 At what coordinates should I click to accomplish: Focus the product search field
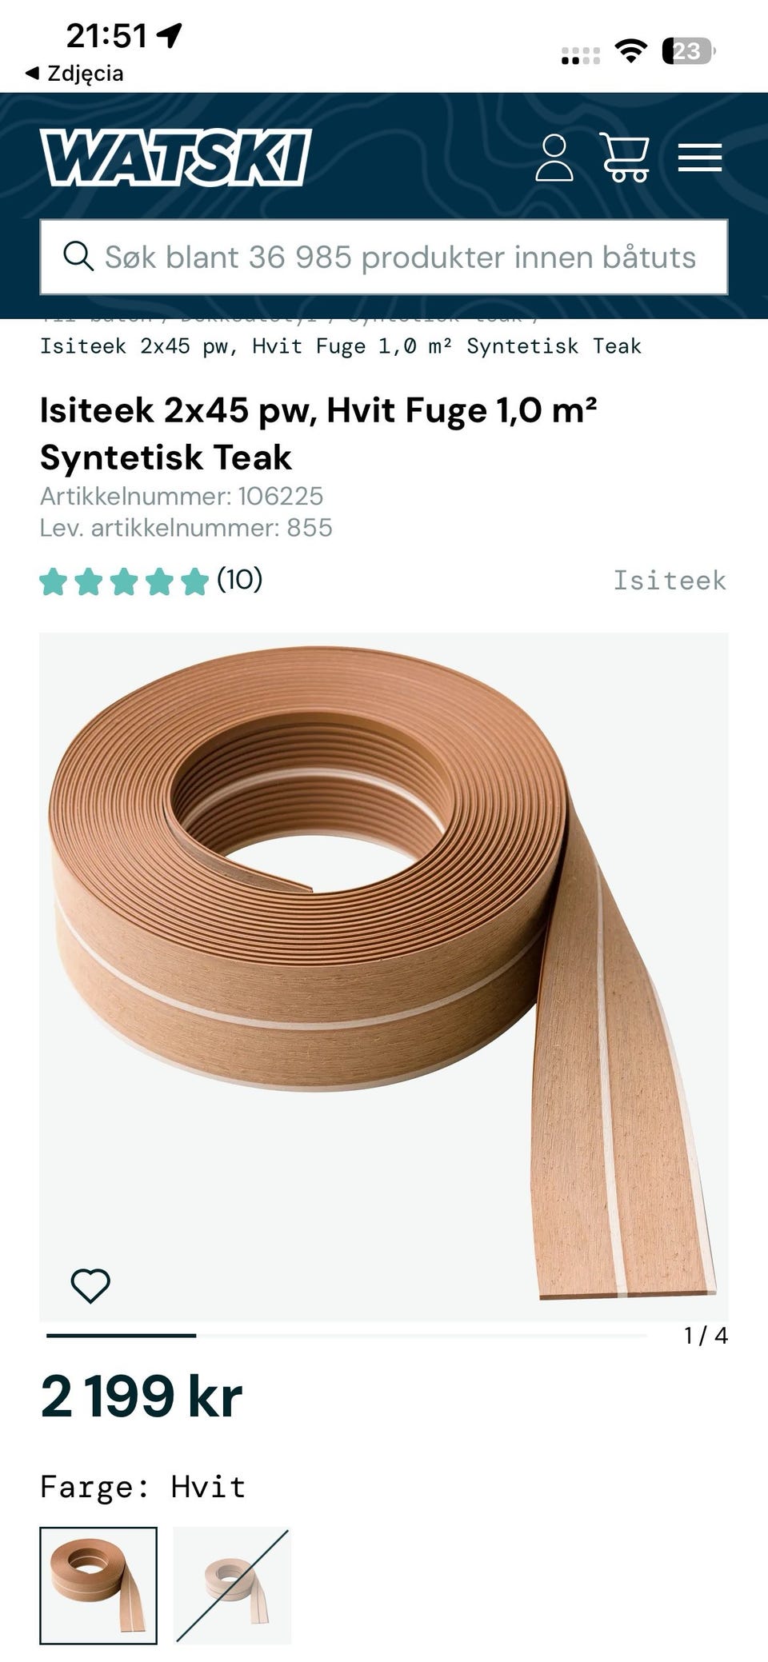pyautogui.click(x=384, y=257)
